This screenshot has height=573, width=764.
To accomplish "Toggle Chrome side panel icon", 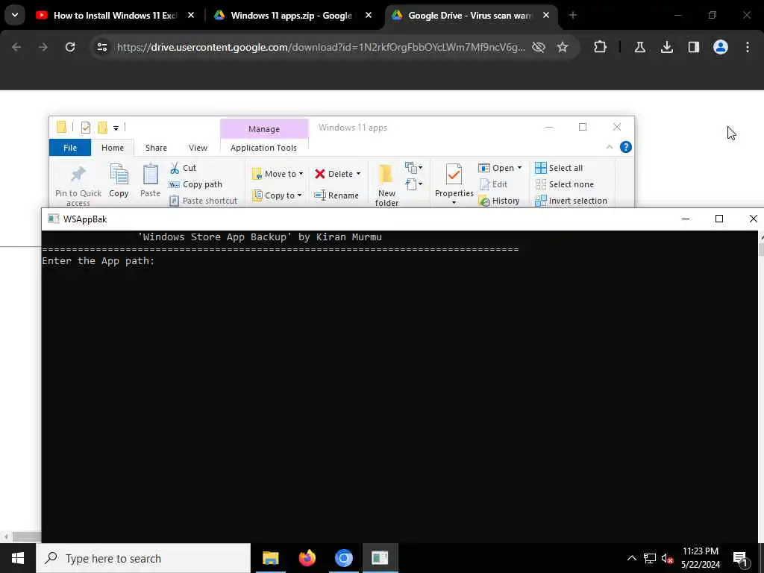I will click(693, 47).
